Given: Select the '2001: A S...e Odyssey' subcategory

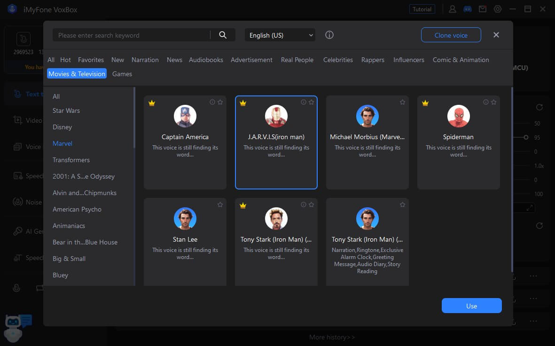Looking at the screenshot, I should tap(84, 176).
